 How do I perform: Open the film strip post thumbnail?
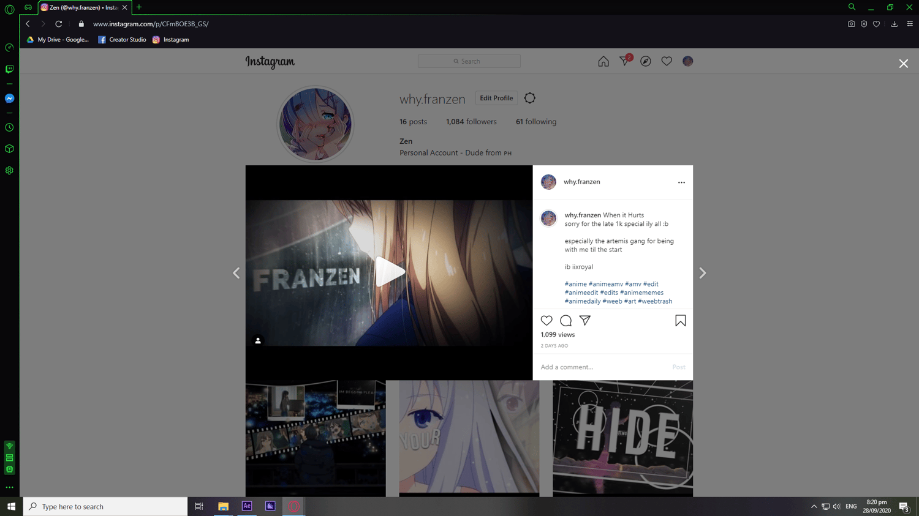click(316, 438)
